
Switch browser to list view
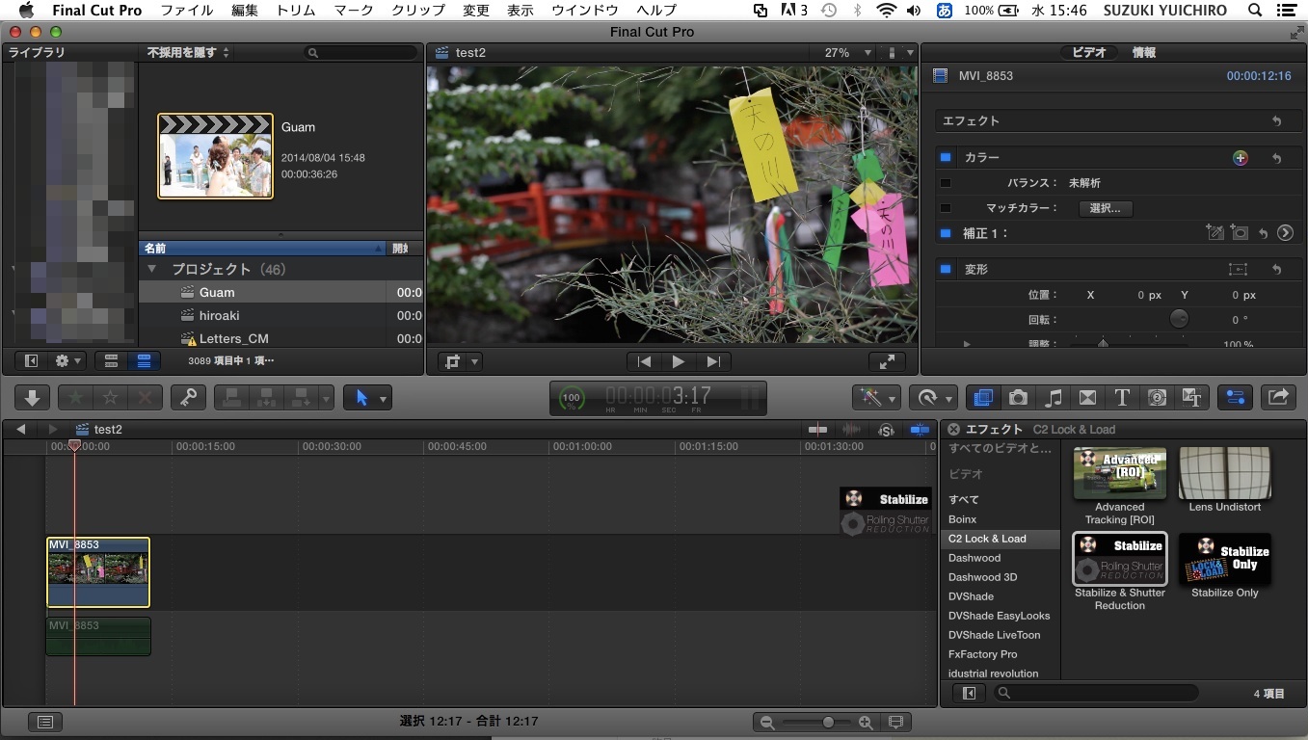pyautogui.click(x=145, y=361)
